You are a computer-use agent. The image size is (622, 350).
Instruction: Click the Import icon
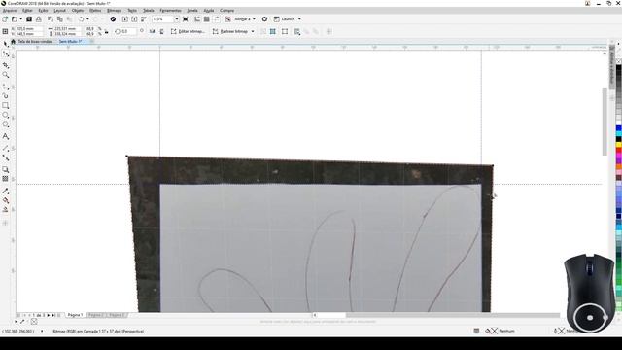pos(125,19)
